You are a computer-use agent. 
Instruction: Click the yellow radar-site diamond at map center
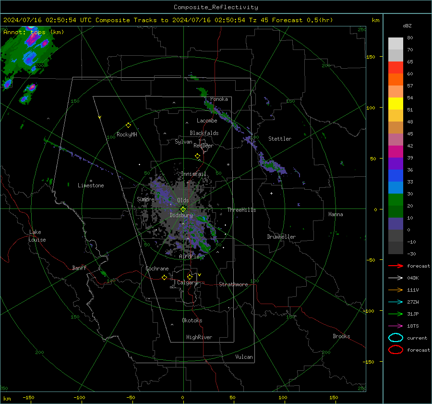pyautogui.click(x=183, y=209)
